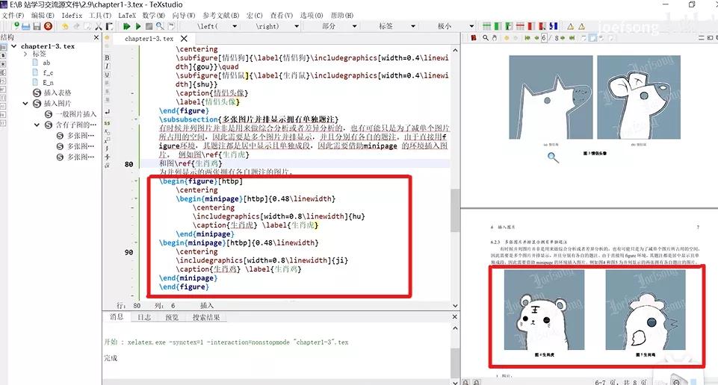Compile with the single green arrow icon

coord(137,27)
